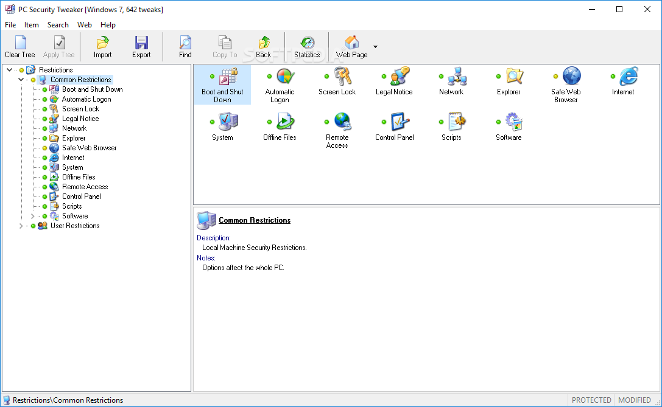Select Internet in the tree
The image size is (662, 407).
(73, 158)
